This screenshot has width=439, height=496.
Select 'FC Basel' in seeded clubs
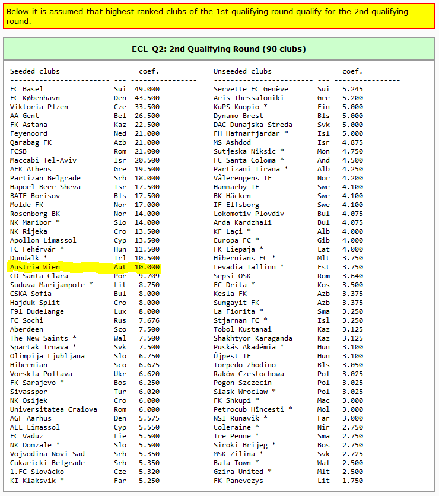coord(27,89)
